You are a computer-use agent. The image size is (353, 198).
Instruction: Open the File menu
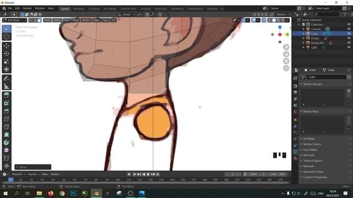pyautogui.click(x=10, y=8)
